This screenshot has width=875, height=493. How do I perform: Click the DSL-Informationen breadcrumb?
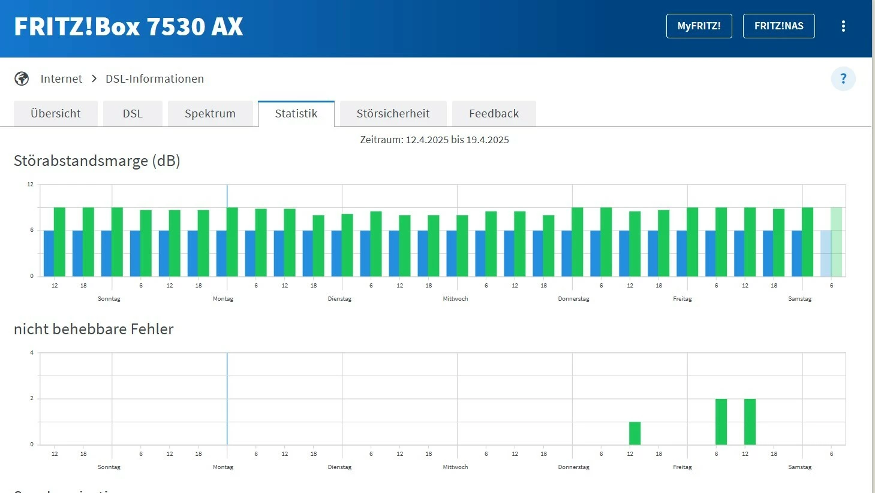[155, 79]
